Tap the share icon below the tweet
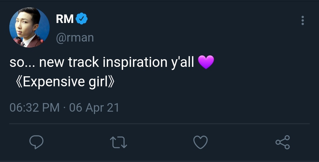 [283, 143]
